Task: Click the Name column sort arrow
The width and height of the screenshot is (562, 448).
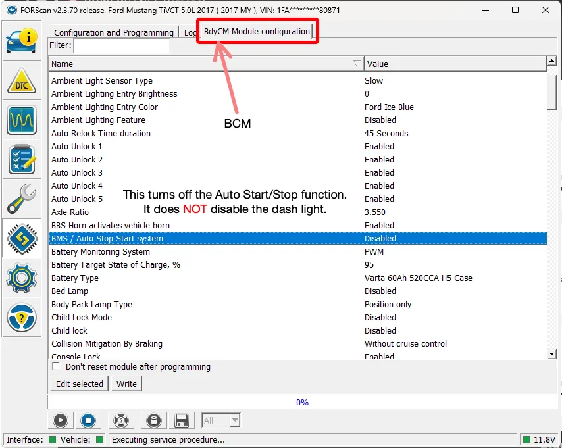Action: click(356, 64)
